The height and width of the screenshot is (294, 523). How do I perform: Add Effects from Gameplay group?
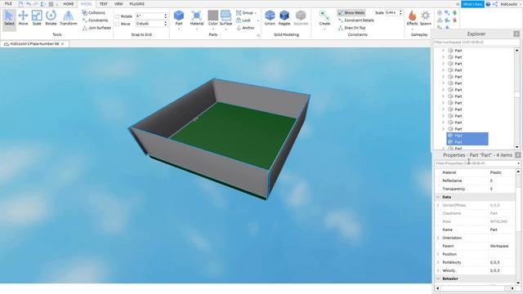coord(412,18)
